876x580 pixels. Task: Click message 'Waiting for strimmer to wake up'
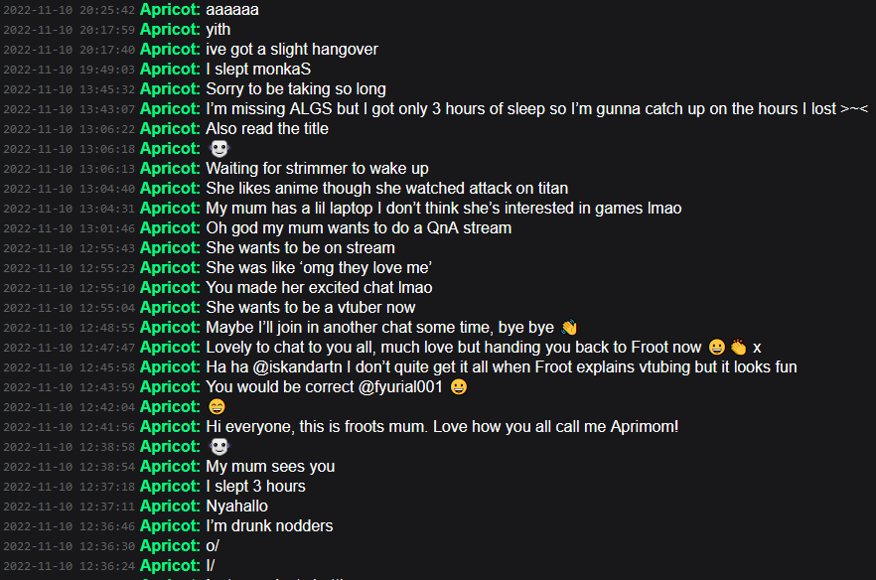[318, 168]
